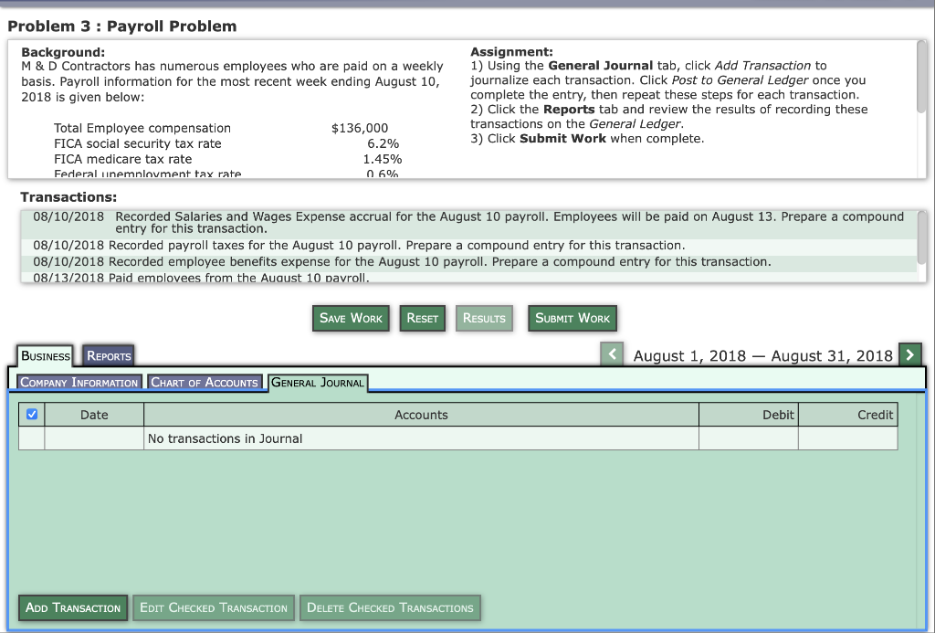The image size is (935, 633).
Task: Open the Chart of Accounts tab
Action: point(205,382)
